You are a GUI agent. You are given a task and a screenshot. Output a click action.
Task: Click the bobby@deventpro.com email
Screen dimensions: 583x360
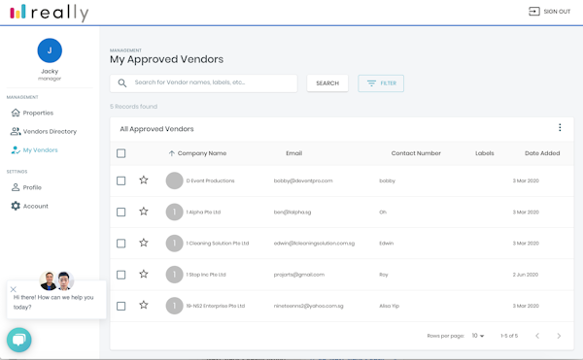[303, 180]
